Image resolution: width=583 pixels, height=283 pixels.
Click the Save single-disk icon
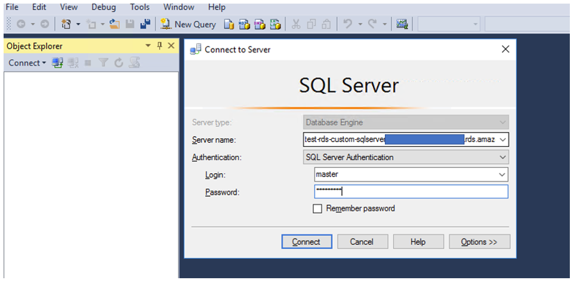(129, 24)
